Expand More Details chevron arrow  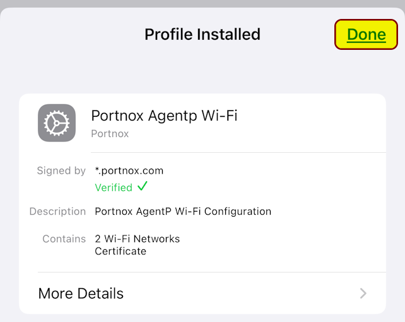pos(363,294)
